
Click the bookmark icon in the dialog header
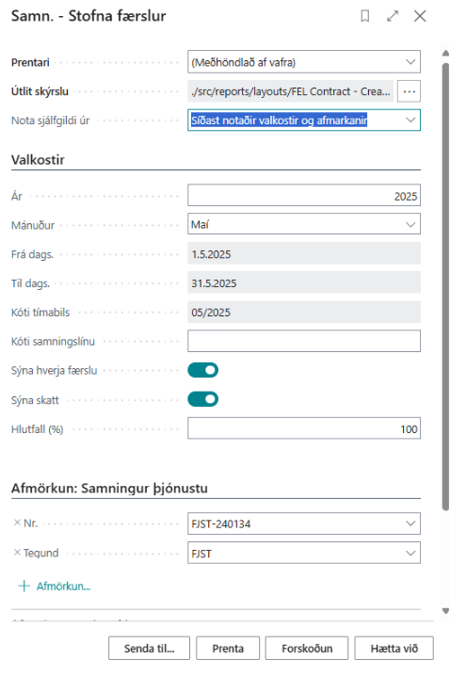pyautogui.click(x=364, y=16)
